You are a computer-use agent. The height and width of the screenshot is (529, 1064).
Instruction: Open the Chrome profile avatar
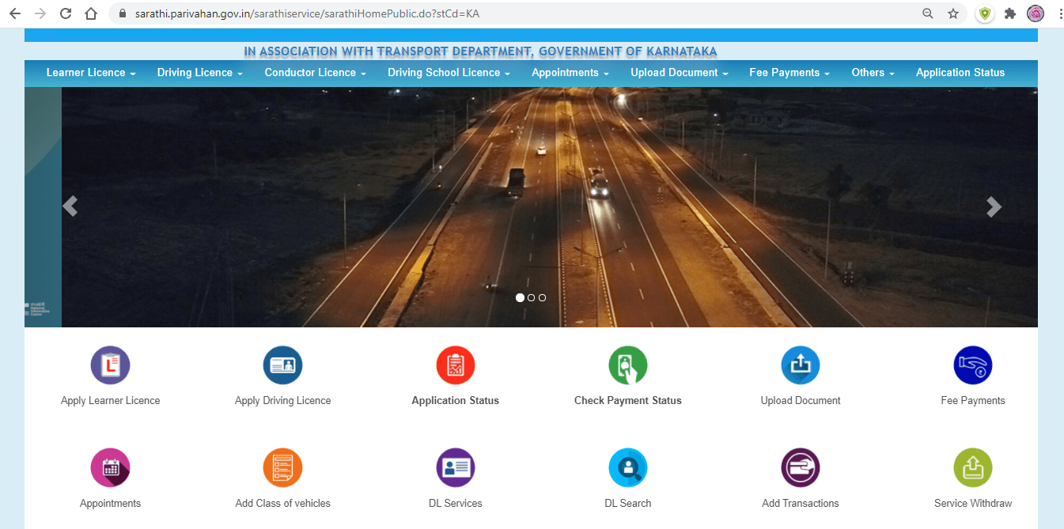point(1036,13)
